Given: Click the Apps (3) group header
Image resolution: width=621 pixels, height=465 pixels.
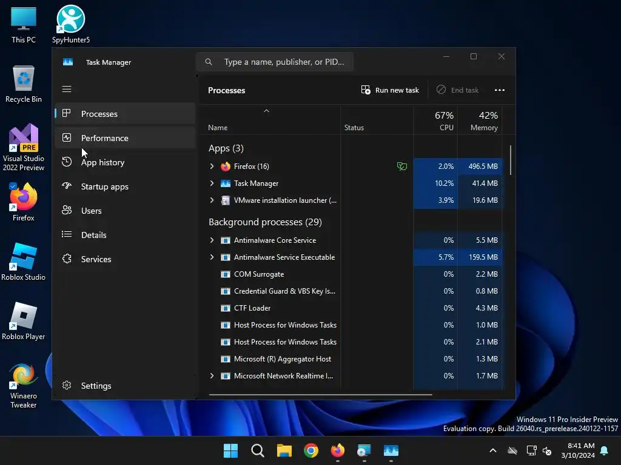Looking at the screenshot, I should tap(226, 148).
